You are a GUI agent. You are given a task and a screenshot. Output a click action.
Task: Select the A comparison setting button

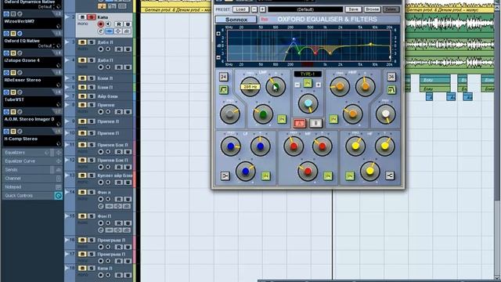[x=299, y=124]
